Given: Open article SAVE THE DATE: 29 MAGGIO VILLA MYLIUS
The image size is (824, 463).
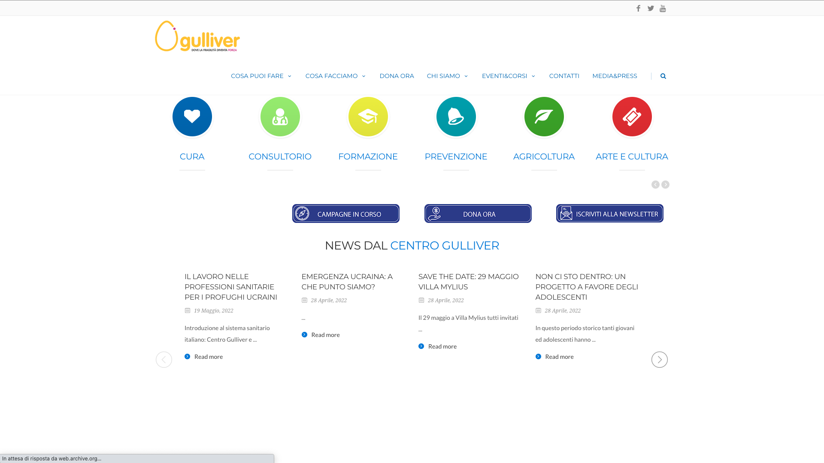Looking at the screenshot, I should 469,282.
